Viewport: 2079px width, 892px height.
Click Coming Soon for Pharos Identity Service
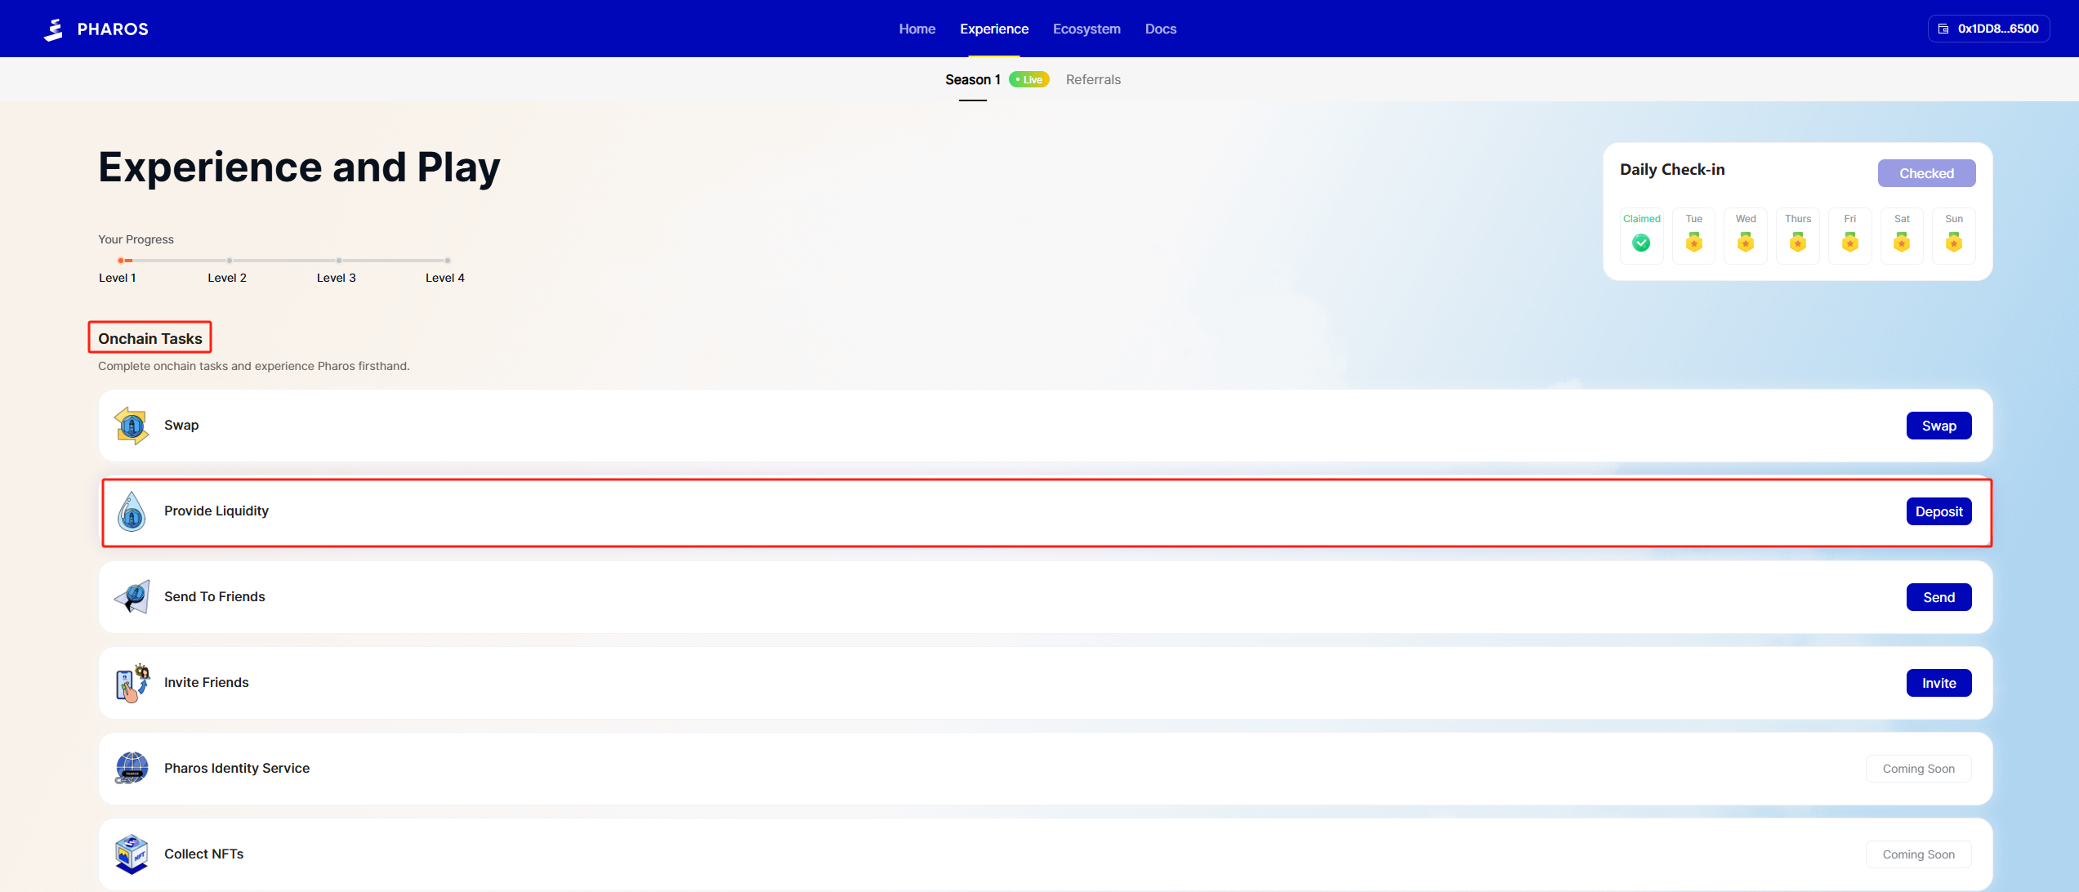[x=1919, y=769]
